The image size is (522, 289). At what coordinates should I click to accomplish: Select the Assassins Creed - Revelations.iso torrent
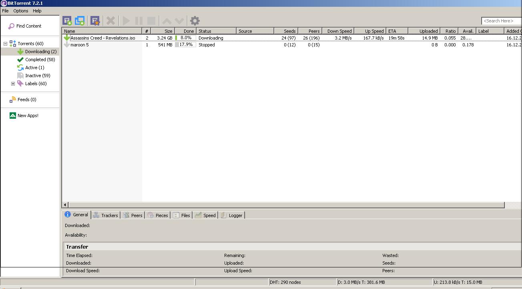pyautogui.click(x=102, y=38)
